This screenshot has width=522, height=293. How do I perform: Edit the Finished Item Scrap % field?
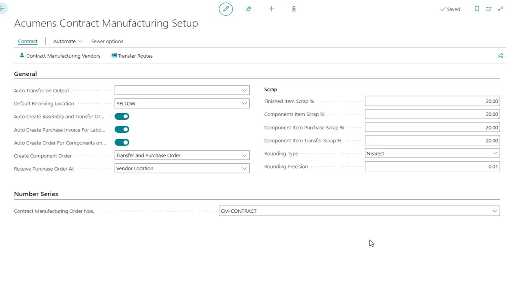click(432, 101)
